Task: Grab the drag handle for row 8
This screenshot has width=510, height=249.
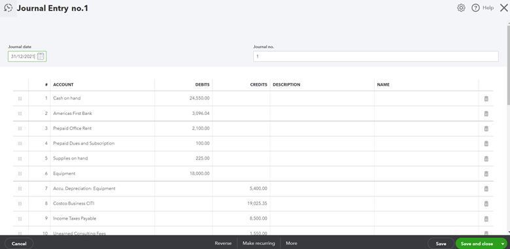Action: pos(20,203)
